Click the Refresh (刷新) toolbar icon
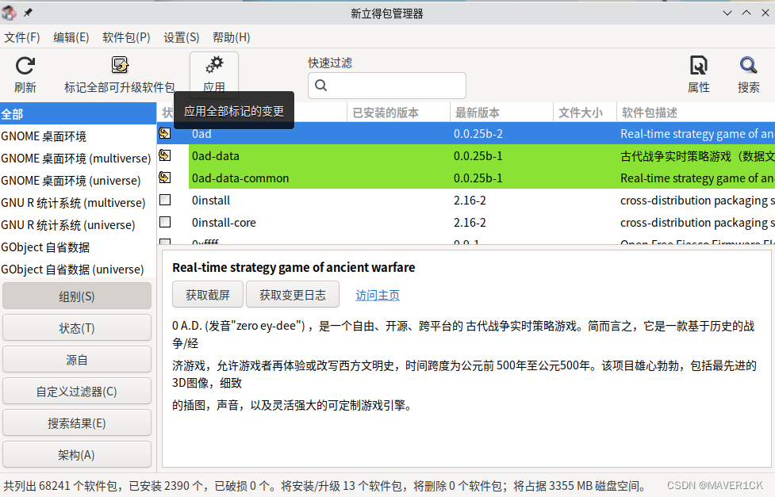The height and width of the screenshot is (497, 775). pyautogui.click(x=25, y=66)
